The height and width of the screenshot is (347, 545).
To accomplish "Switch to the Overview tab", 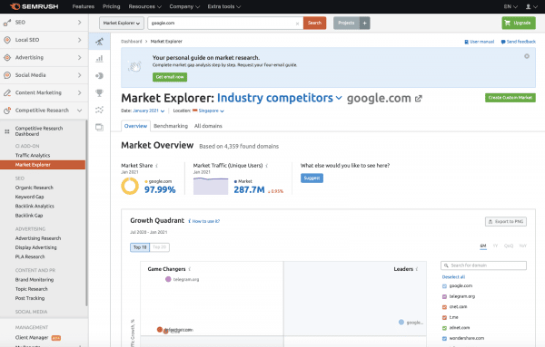I will [135, 126].
